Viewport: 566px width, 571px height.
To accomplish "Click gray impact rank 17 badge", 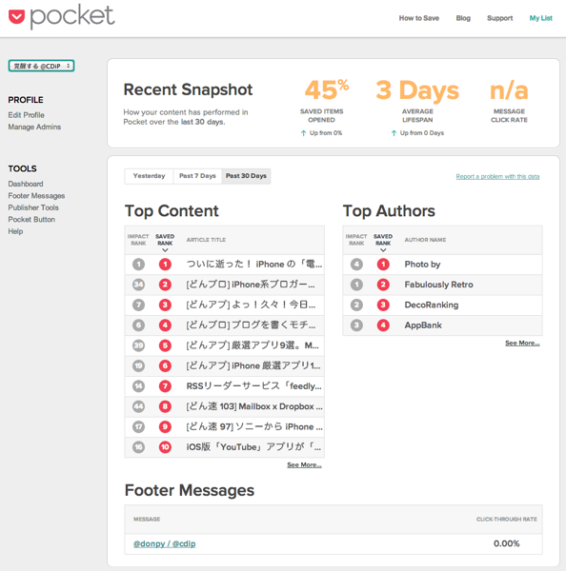I will [x=138, y=426].
